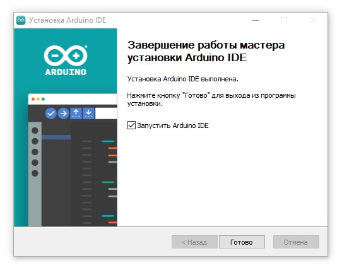Click the blue checkmark verify icon in illustration

point(51,114)
